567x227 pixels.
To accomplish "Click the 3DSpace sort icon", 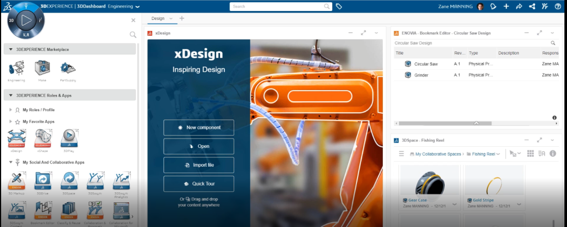I will coord(541,154).
